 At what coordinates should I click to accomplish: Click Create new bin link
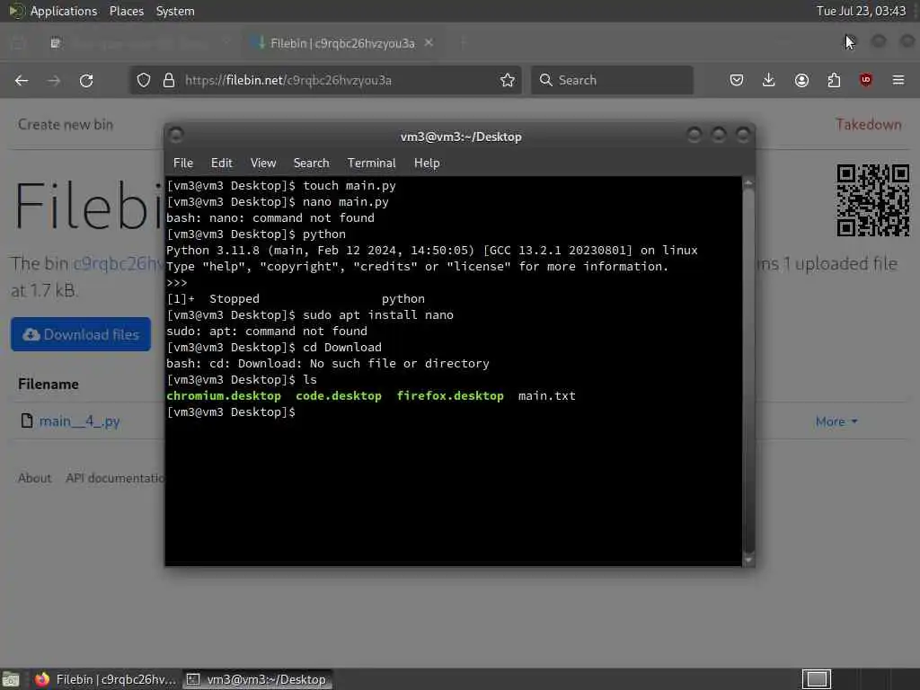click(x=65, y=124)
